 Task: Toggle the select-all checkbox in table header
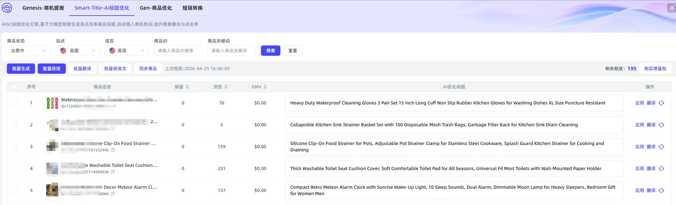pos(14,87)
